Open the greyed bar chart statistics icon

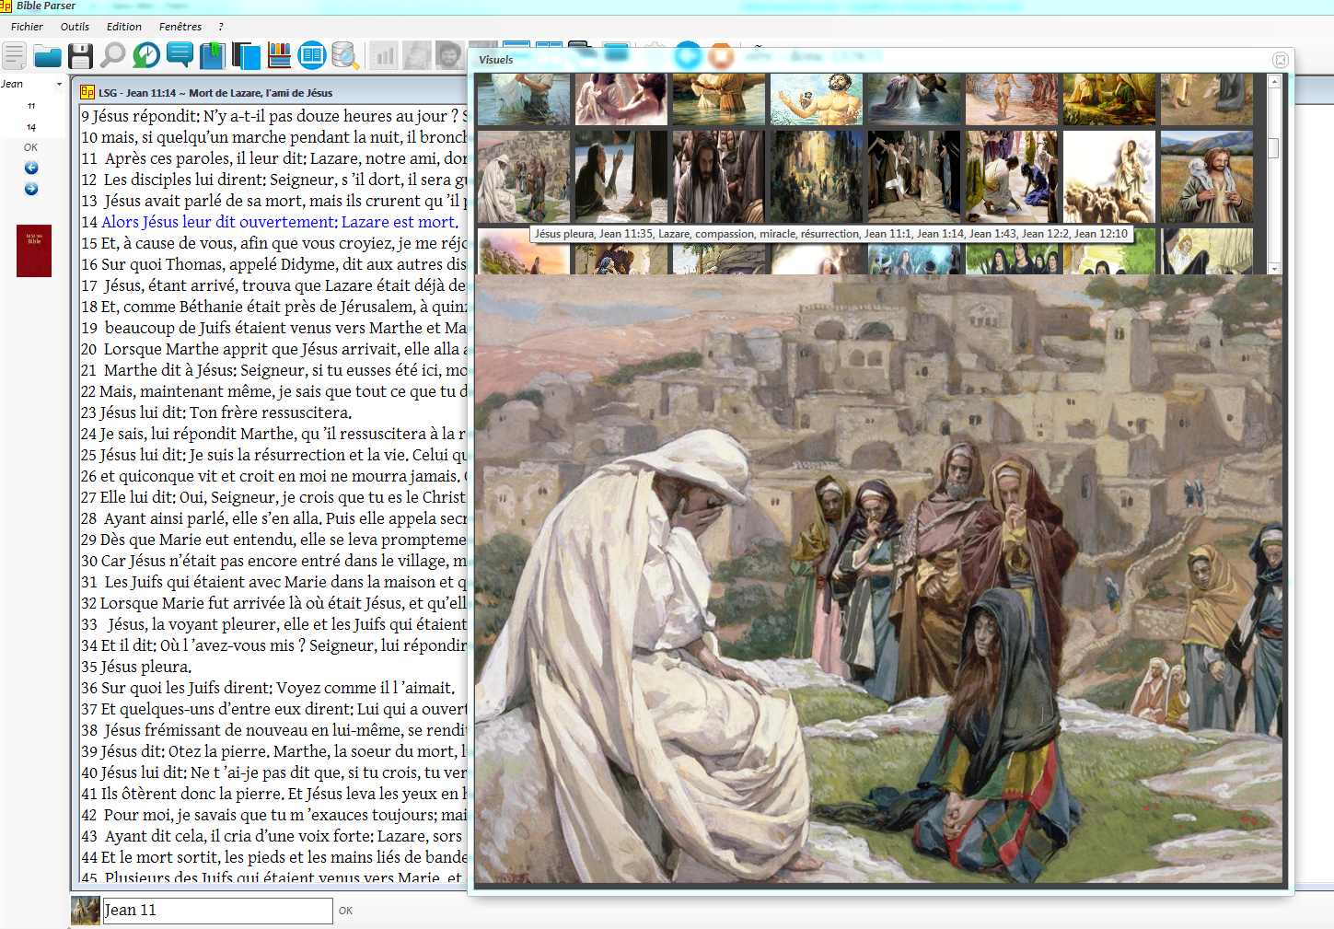[x=383, y=56]
